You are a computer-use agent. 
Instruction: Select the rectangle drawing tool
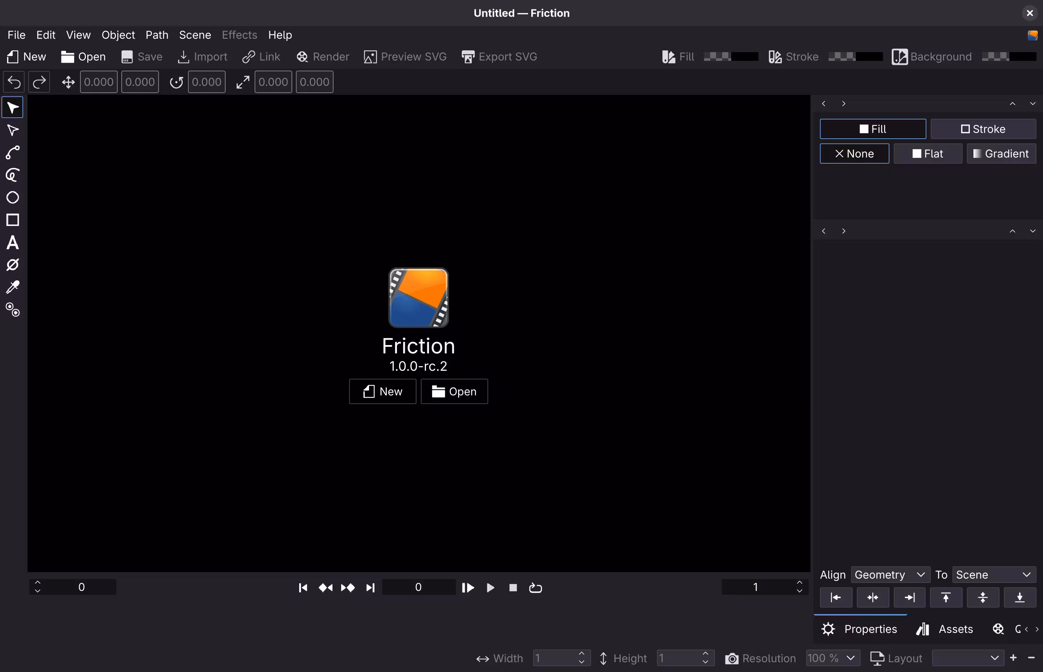pyautogui.click(x=13, y=220)
